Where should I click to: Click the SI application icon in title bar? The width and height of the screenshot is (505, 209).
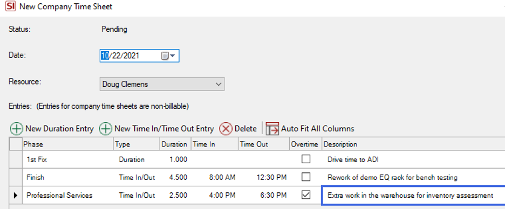[11, 6]
